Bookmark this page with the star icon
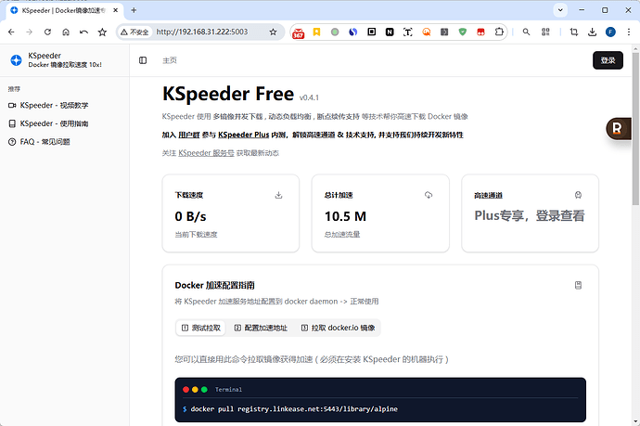Viewport: 640px width, 426px height. pyautogui.click(x=273, y=32)
